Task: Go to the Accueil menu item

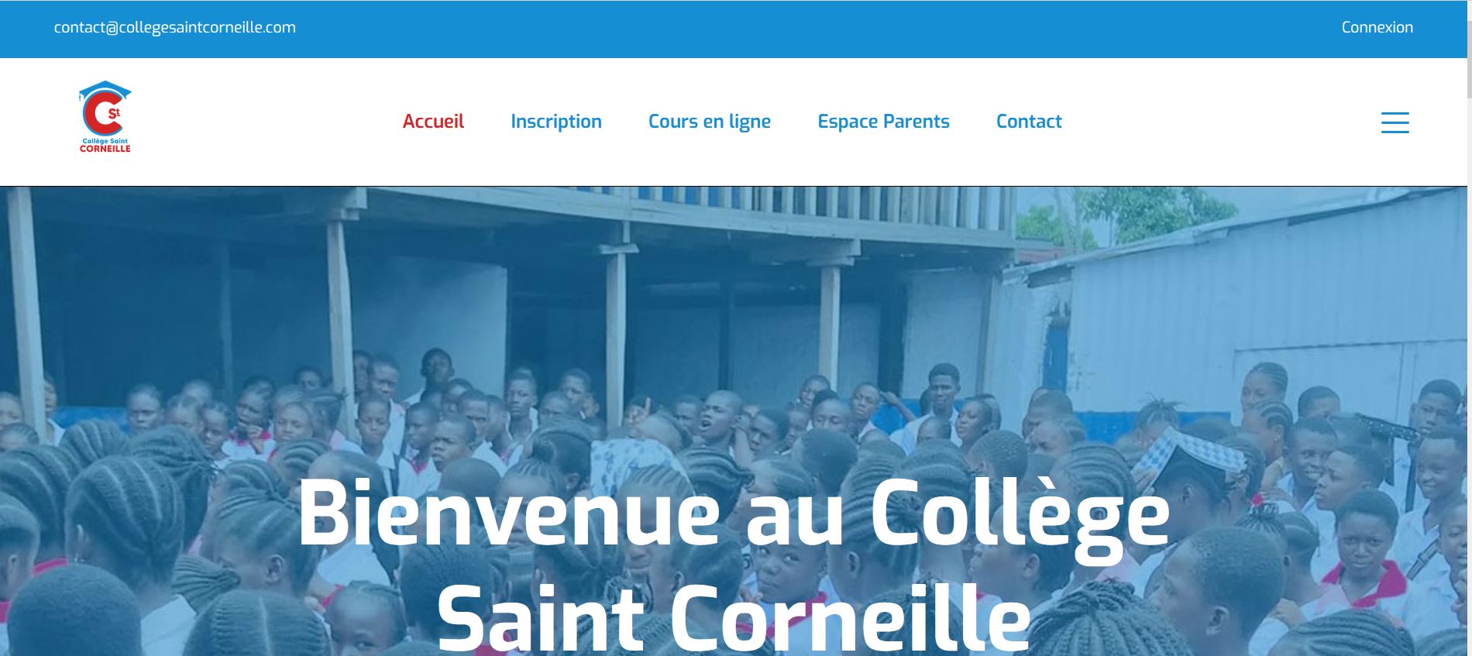Action: (433, 122)
